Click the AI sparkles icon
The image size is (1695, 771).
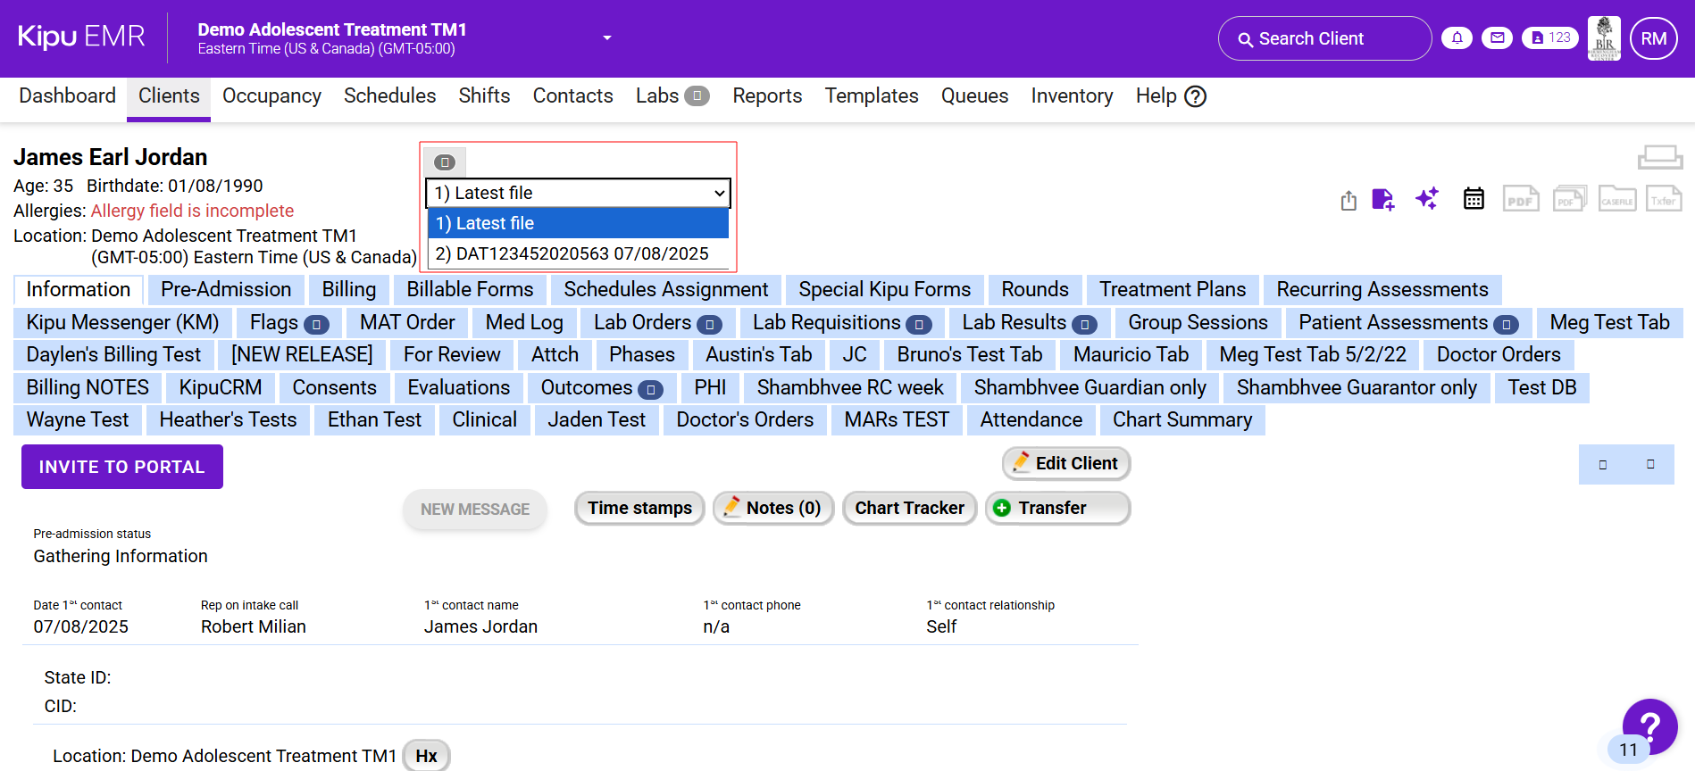1427,198
